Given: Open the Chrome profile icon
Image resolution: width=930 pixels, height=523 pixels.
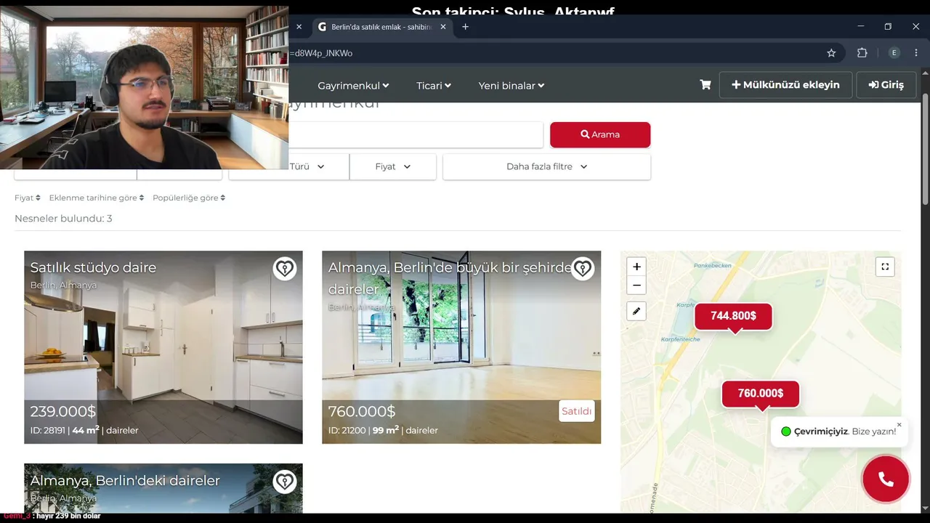Looking at the screenshot, I should click(894, 53).
